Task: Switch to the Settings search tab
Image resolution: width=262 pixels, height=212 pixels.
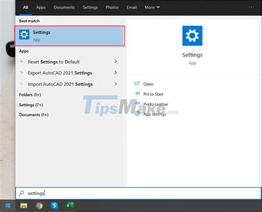Action: [x=90, y=7]
